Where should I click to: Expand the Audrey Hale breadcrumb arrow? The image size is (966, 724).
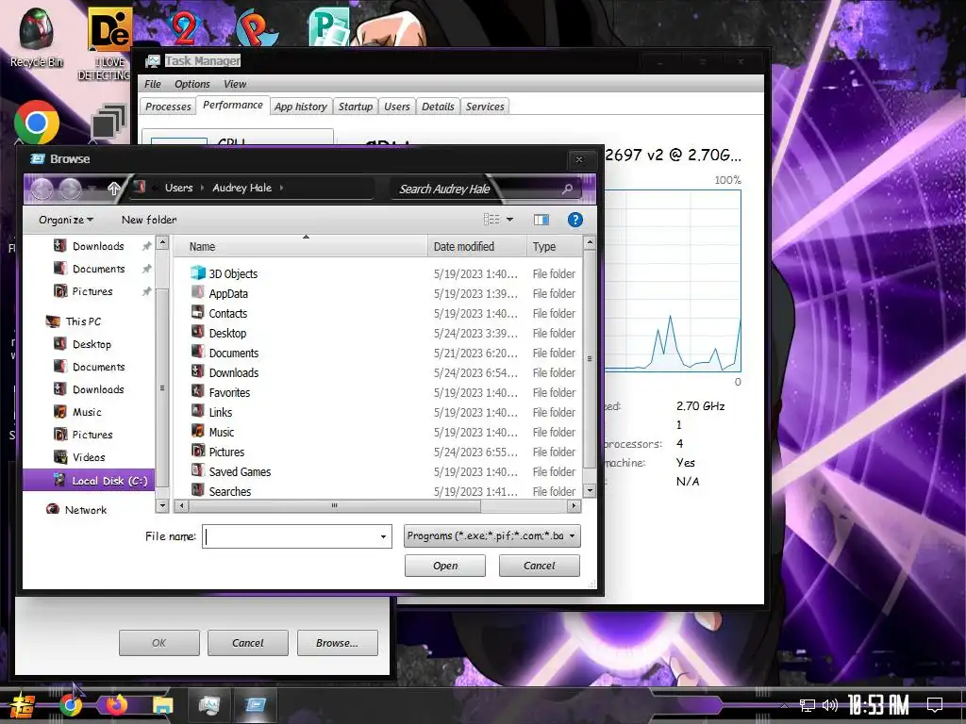[x=281, y=188]
